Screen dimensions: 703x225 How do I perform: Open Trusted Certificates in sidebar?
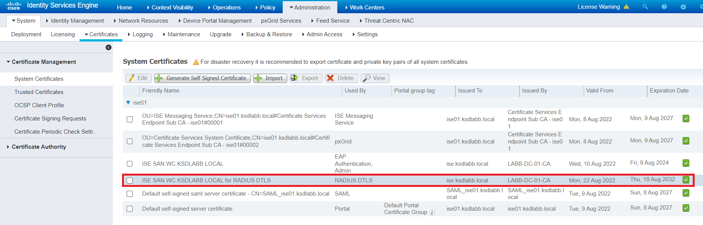(39, 92)
